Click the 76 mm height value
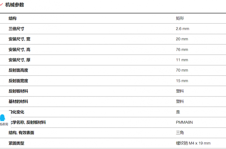The height and width of the screenshot is (149, 226). point(182,49)
